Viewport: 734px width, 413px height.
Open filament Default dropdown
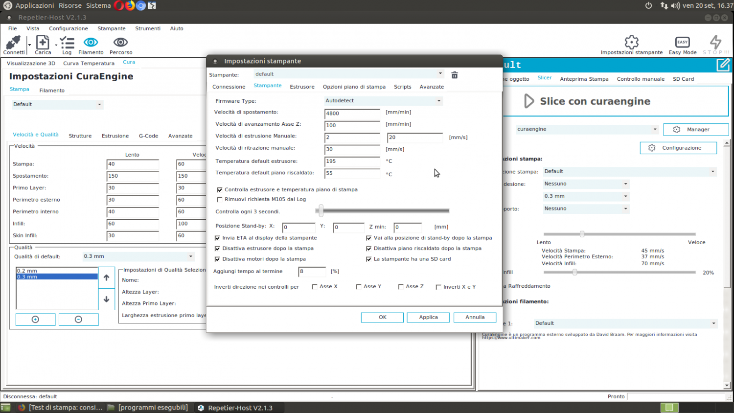click(626, 323)
